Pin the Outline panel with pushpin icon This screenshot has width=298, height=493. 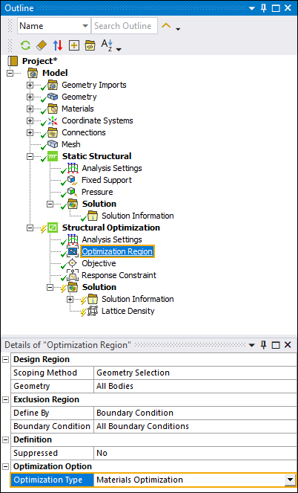[x=264, y=8]
